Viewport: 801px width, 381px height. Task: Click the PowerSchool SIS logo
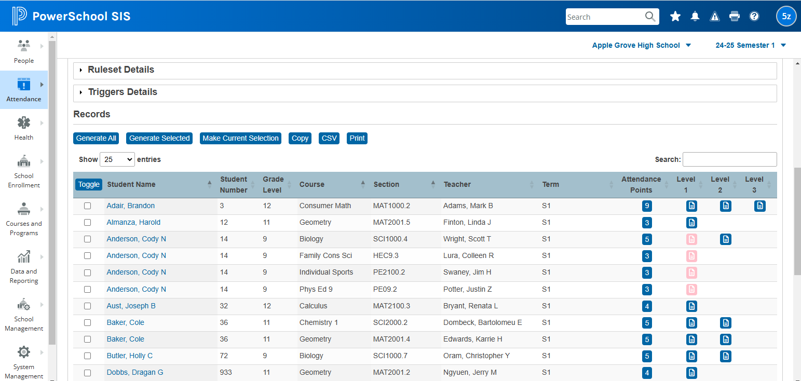tap(71, 16)
